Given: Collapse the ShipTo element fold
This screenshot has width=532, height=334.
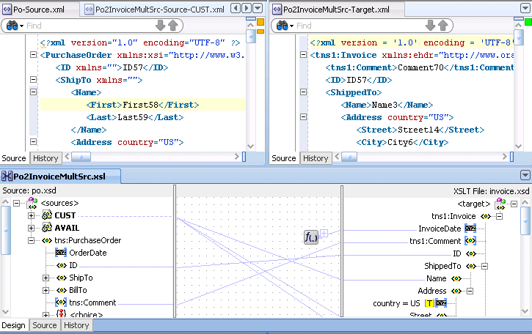Looking at the screenshot, I should point(33,80).
